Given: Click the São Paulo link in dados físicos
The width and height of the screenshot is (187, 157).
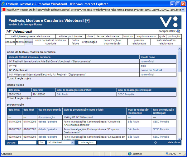Looking at the screenshot, I should 62,94.
